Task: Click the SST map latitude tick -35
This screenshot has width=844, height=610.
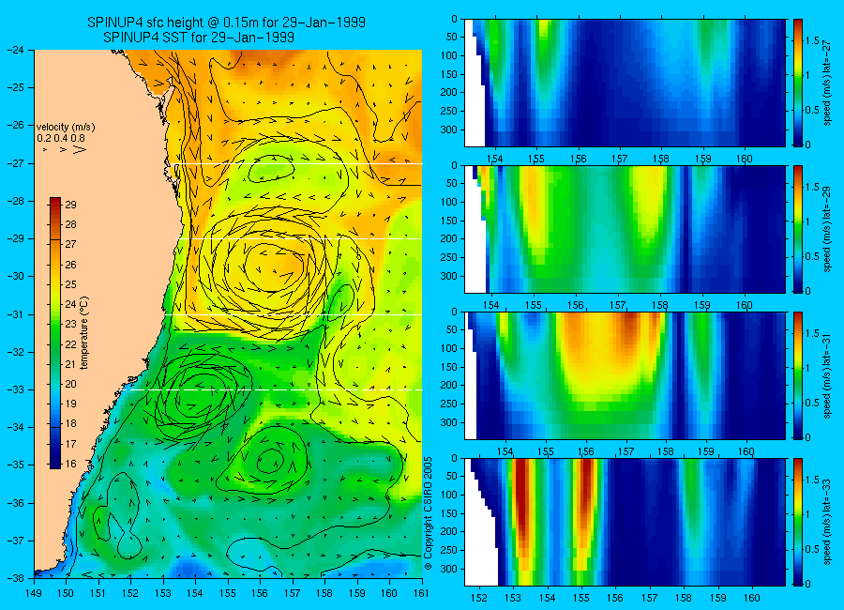Action: [x=15, y=465]
